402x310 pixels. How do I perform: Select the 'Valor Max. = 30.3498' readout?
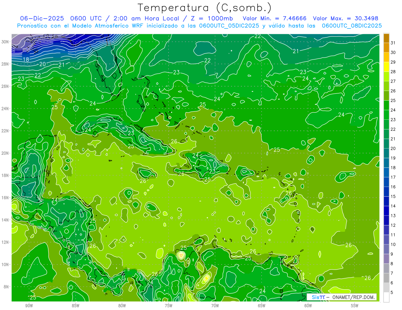[345, 18]
